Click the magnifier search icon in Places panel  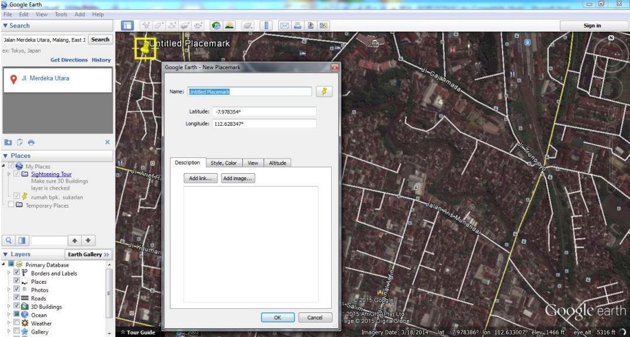coord(8,240)
